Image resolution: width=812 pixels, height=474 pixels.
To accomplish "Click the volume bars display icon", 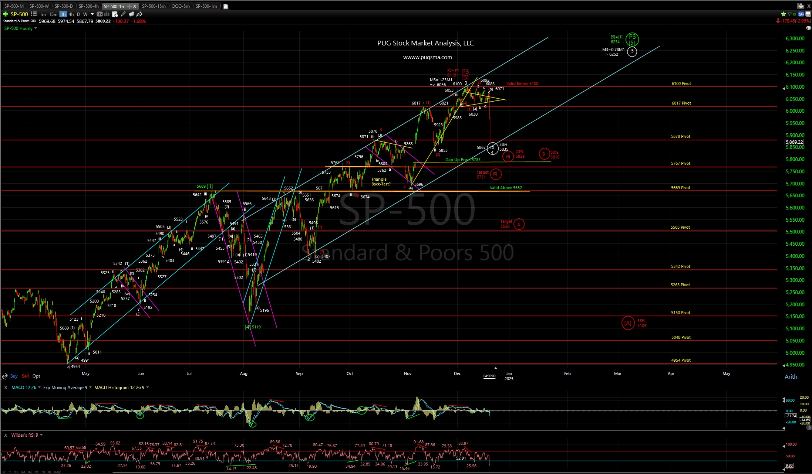I will click(107, 14).
